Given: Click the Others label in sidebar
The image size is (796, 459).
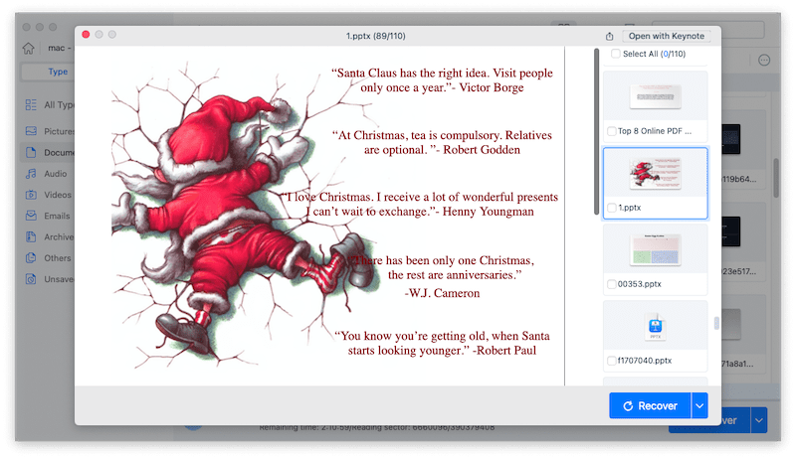Looking at the screenshot, I should pos(58,258).
